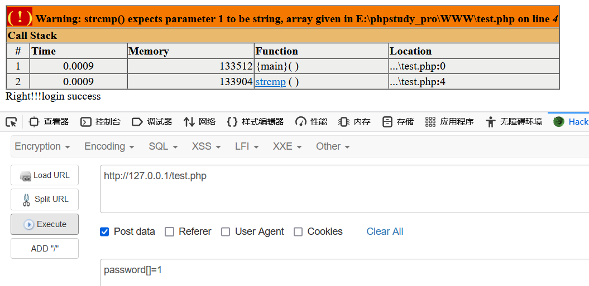Viewport: 589px width, 286px height.
Task: Enable the Referer checkbox
Action: 170,231
